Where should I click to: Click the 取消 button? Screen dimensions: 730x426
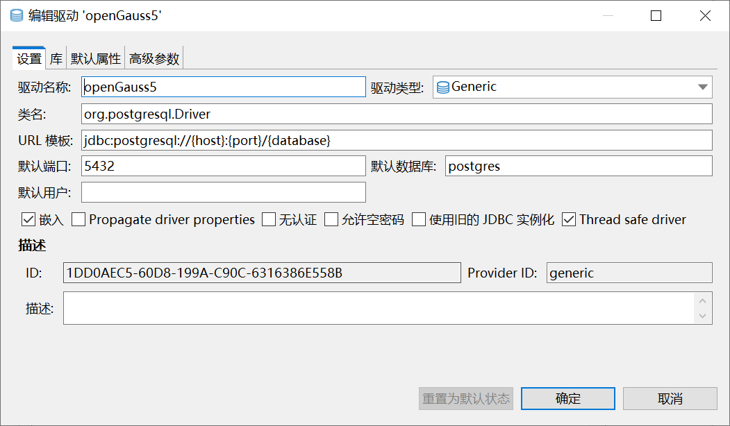tap(670, 398)
